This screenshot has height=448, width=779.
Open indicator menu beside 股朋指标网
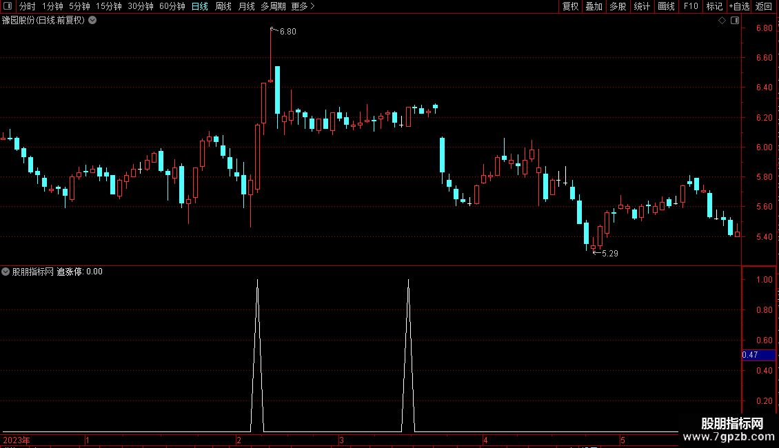(6, 272)
